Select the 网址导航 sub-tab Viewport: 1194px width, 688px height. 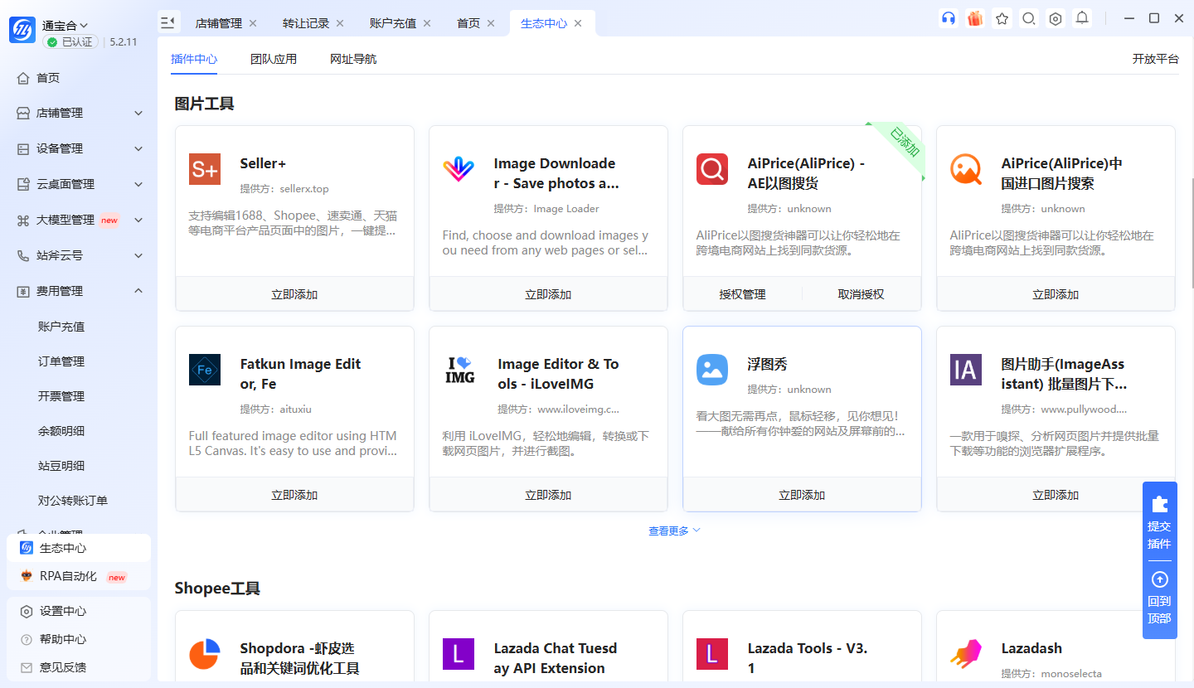353,59
